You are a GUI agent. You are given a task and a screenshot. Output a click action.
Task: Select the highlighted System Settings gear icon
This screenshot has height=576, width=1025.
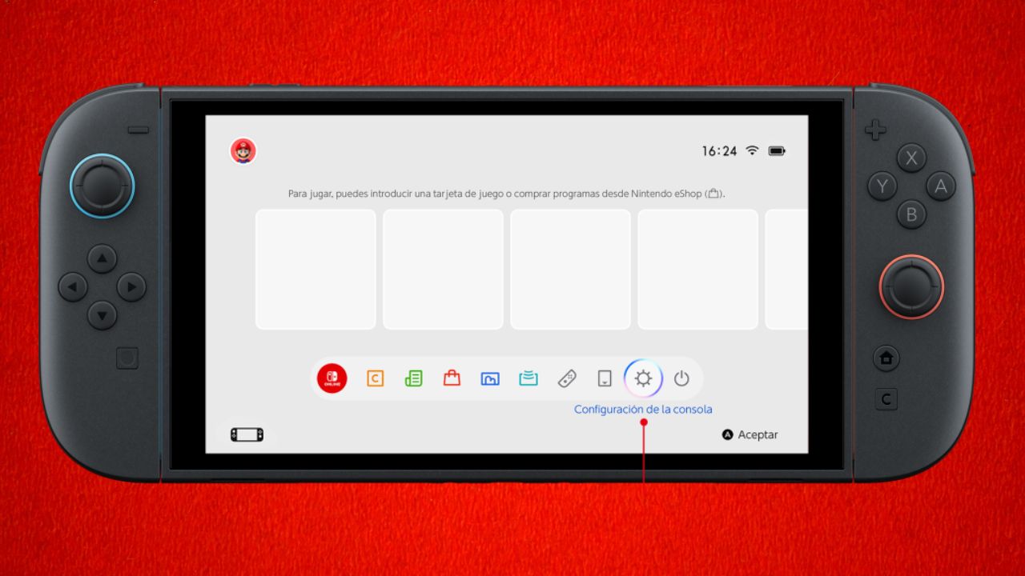click(x=643, y=378)
